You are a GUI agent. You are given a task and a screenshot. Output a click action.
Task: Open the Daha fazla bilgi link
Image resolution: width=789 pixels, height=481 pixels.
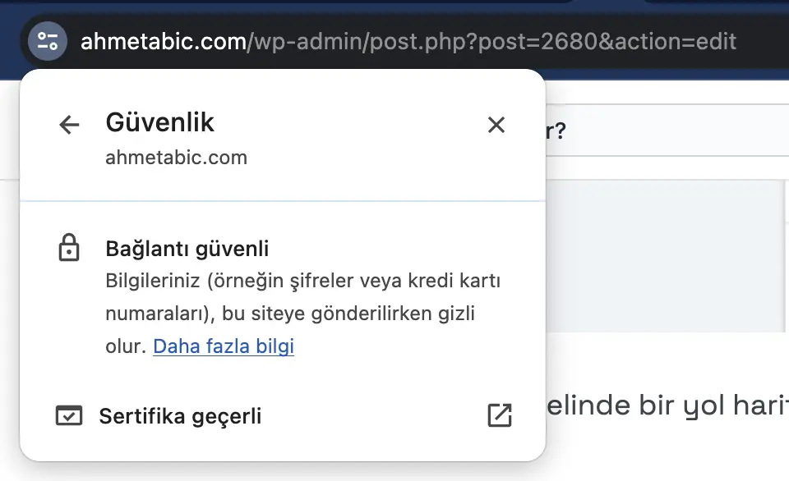click(x=224, y=346)
